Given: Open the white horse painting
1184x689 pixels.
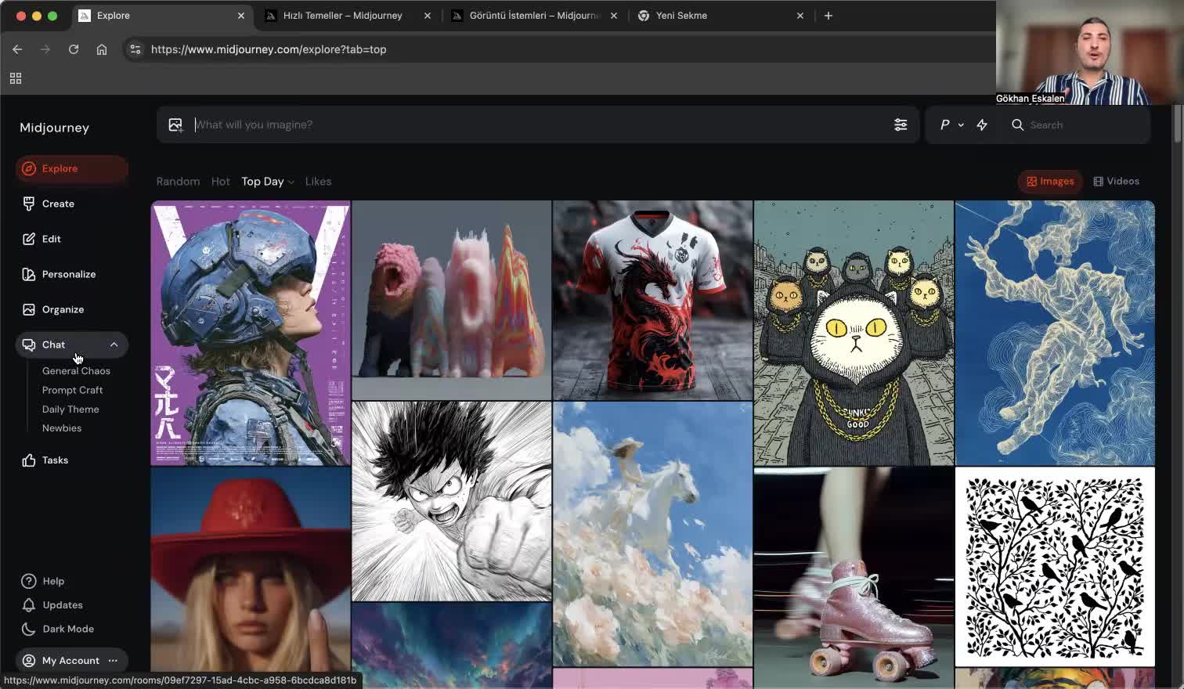Looking at the screenshot, I should point(652,534).
